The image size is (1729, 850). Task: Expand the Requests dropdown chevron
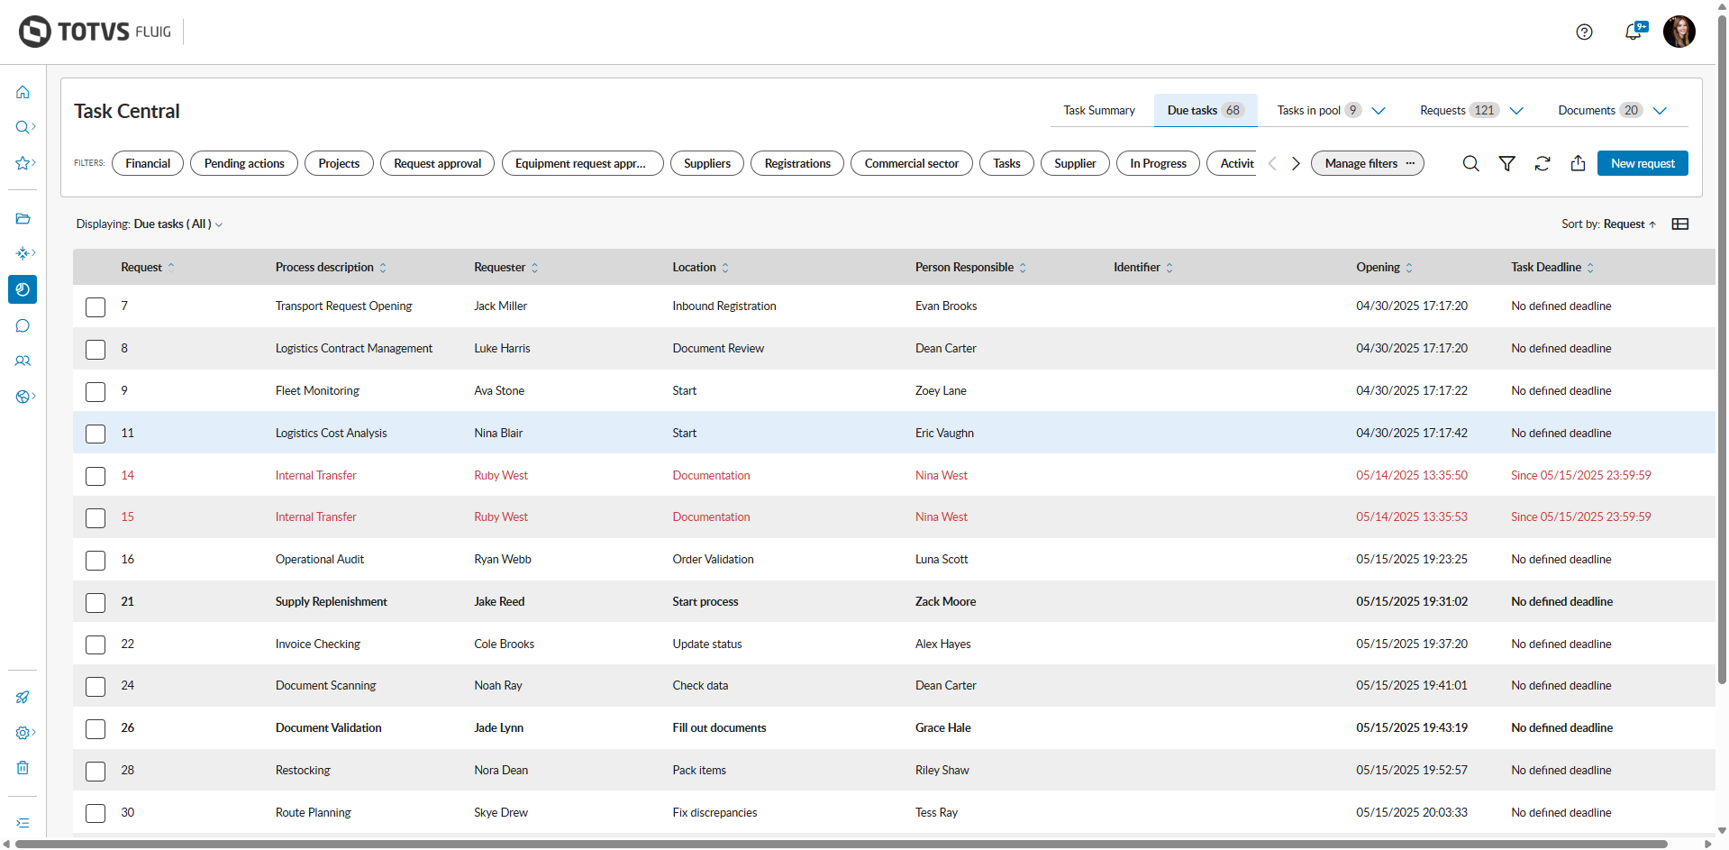(x=1516, y=111)
